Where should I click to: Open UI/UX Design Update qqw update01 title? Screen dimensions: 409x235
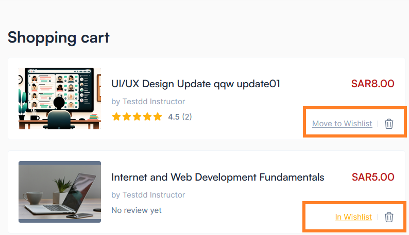196,84
